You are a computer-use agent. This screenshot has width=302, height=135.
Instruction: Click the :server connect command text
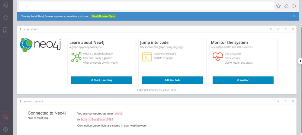[x=33, y=101]
